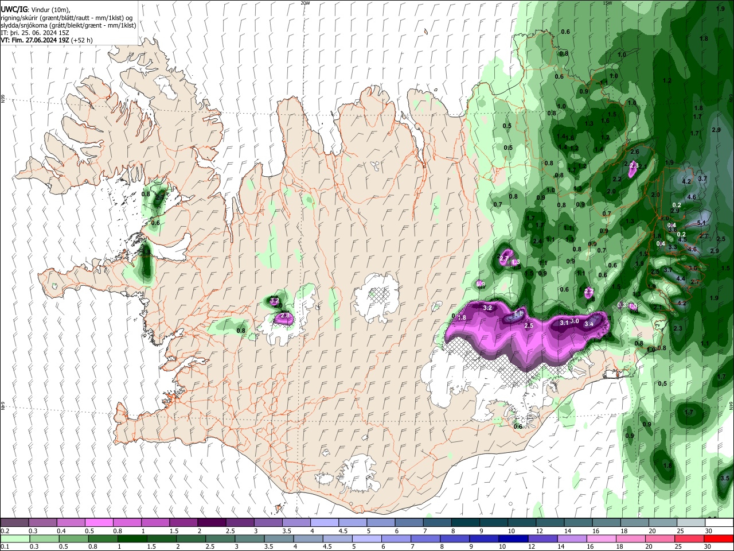734x551 pixels.
Task: Click the precipitation value 2.6 on the map
Action: pos(635,152)
